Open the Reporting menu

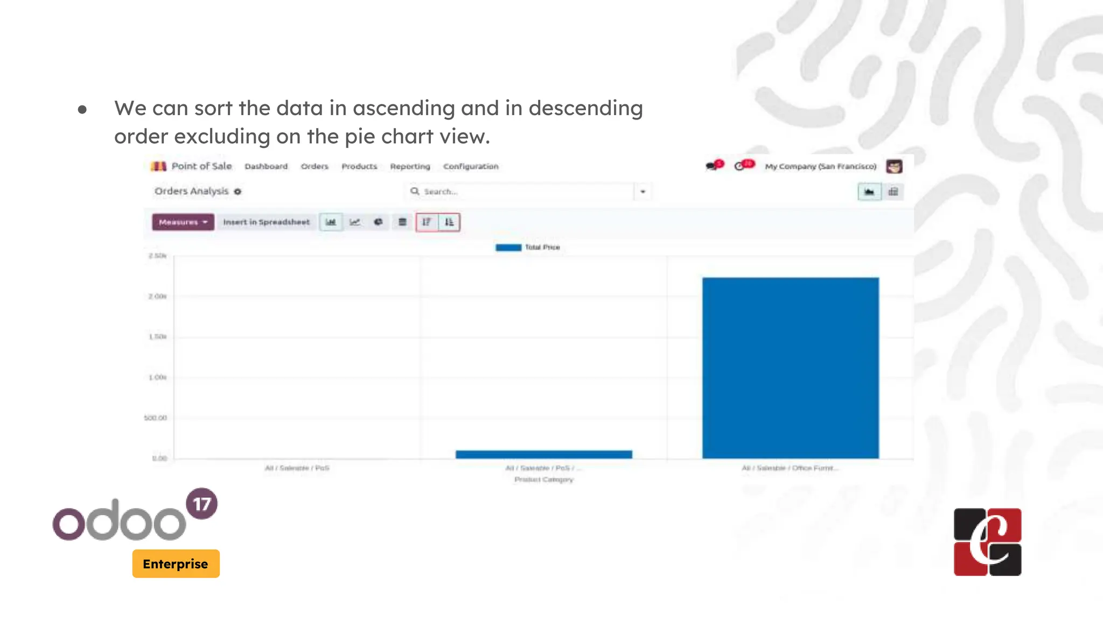click(x=410, y=166)
